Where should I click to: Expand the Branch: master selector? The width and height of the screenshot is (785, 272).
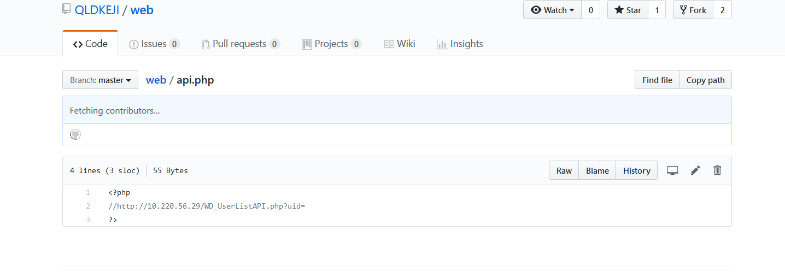point(101,80)
